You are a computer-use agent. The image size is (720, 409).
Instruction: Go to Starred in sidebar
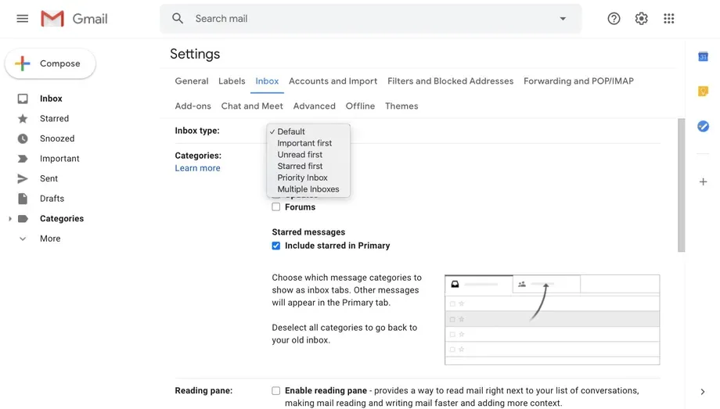click(54, 118)
